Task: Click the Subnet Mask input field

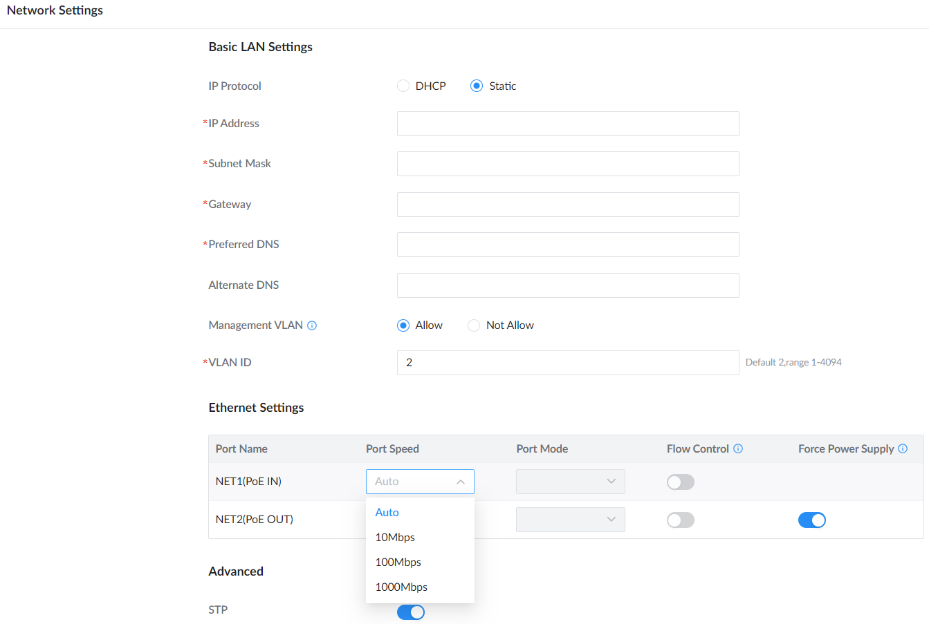Action: coord(568,164)
